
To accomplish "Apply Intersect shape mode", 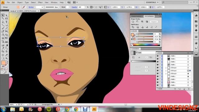I will [142, 21].
